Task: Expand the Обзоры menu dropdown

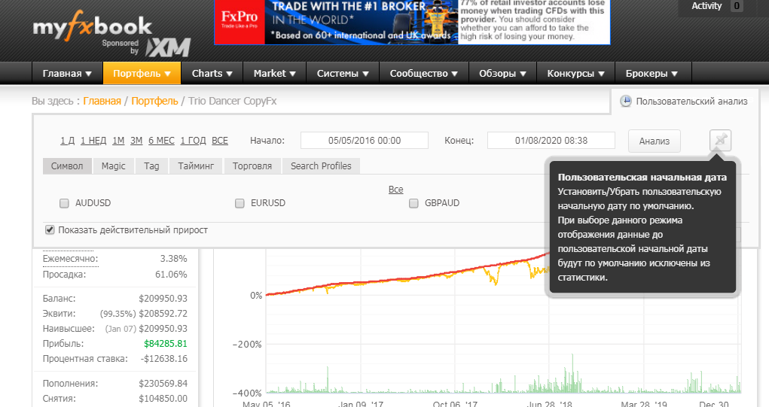Action: click(x=502, y=74)
